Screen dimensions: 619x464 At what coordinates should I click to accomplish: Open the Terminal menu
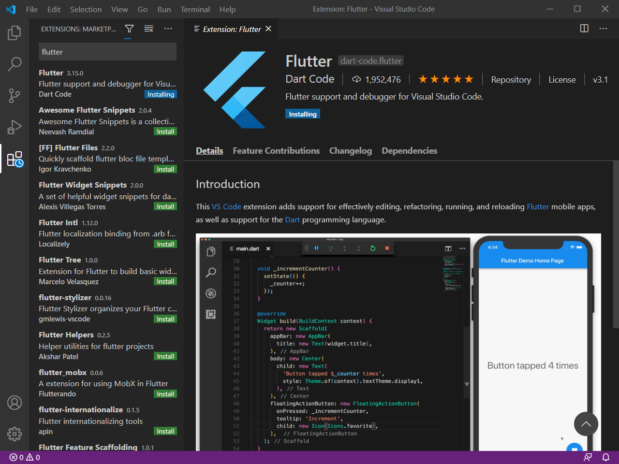(x=195, y=9)
